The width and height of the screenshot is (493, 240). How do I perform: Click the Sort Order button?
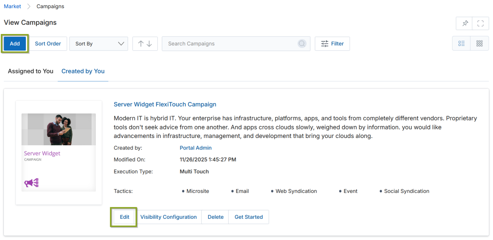[48, 44]
